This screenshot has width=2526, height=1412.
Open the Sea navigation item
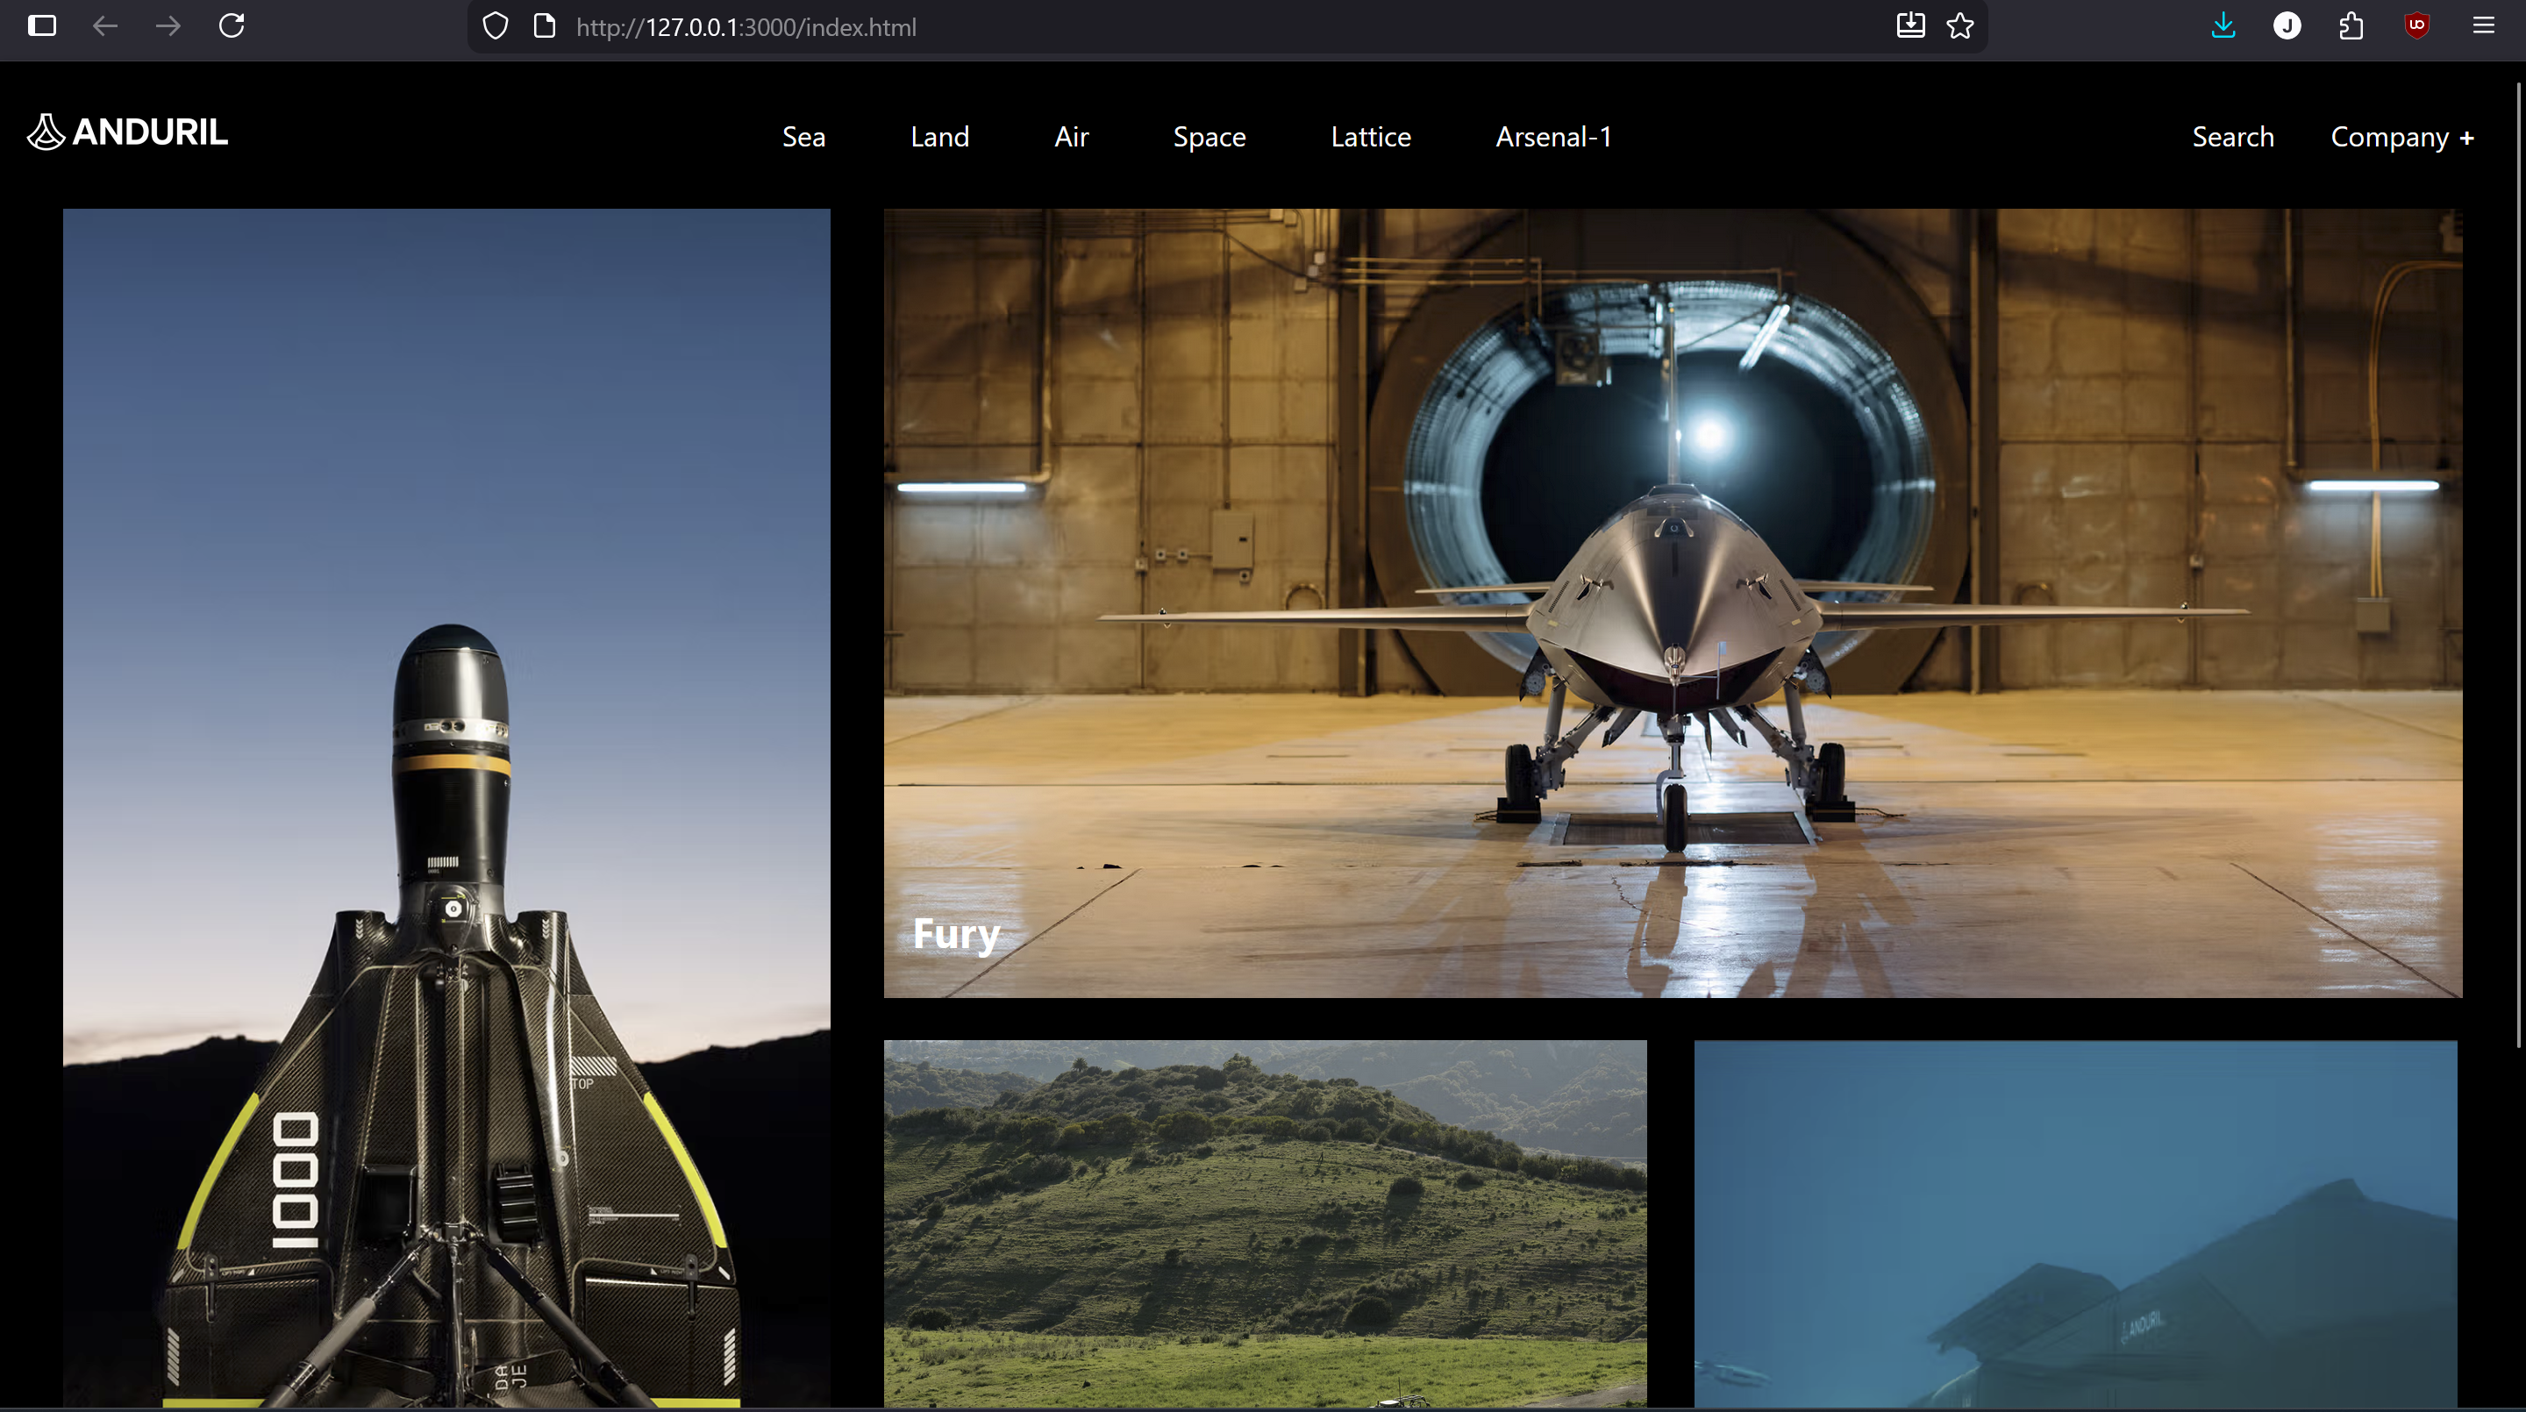point(803,138)
